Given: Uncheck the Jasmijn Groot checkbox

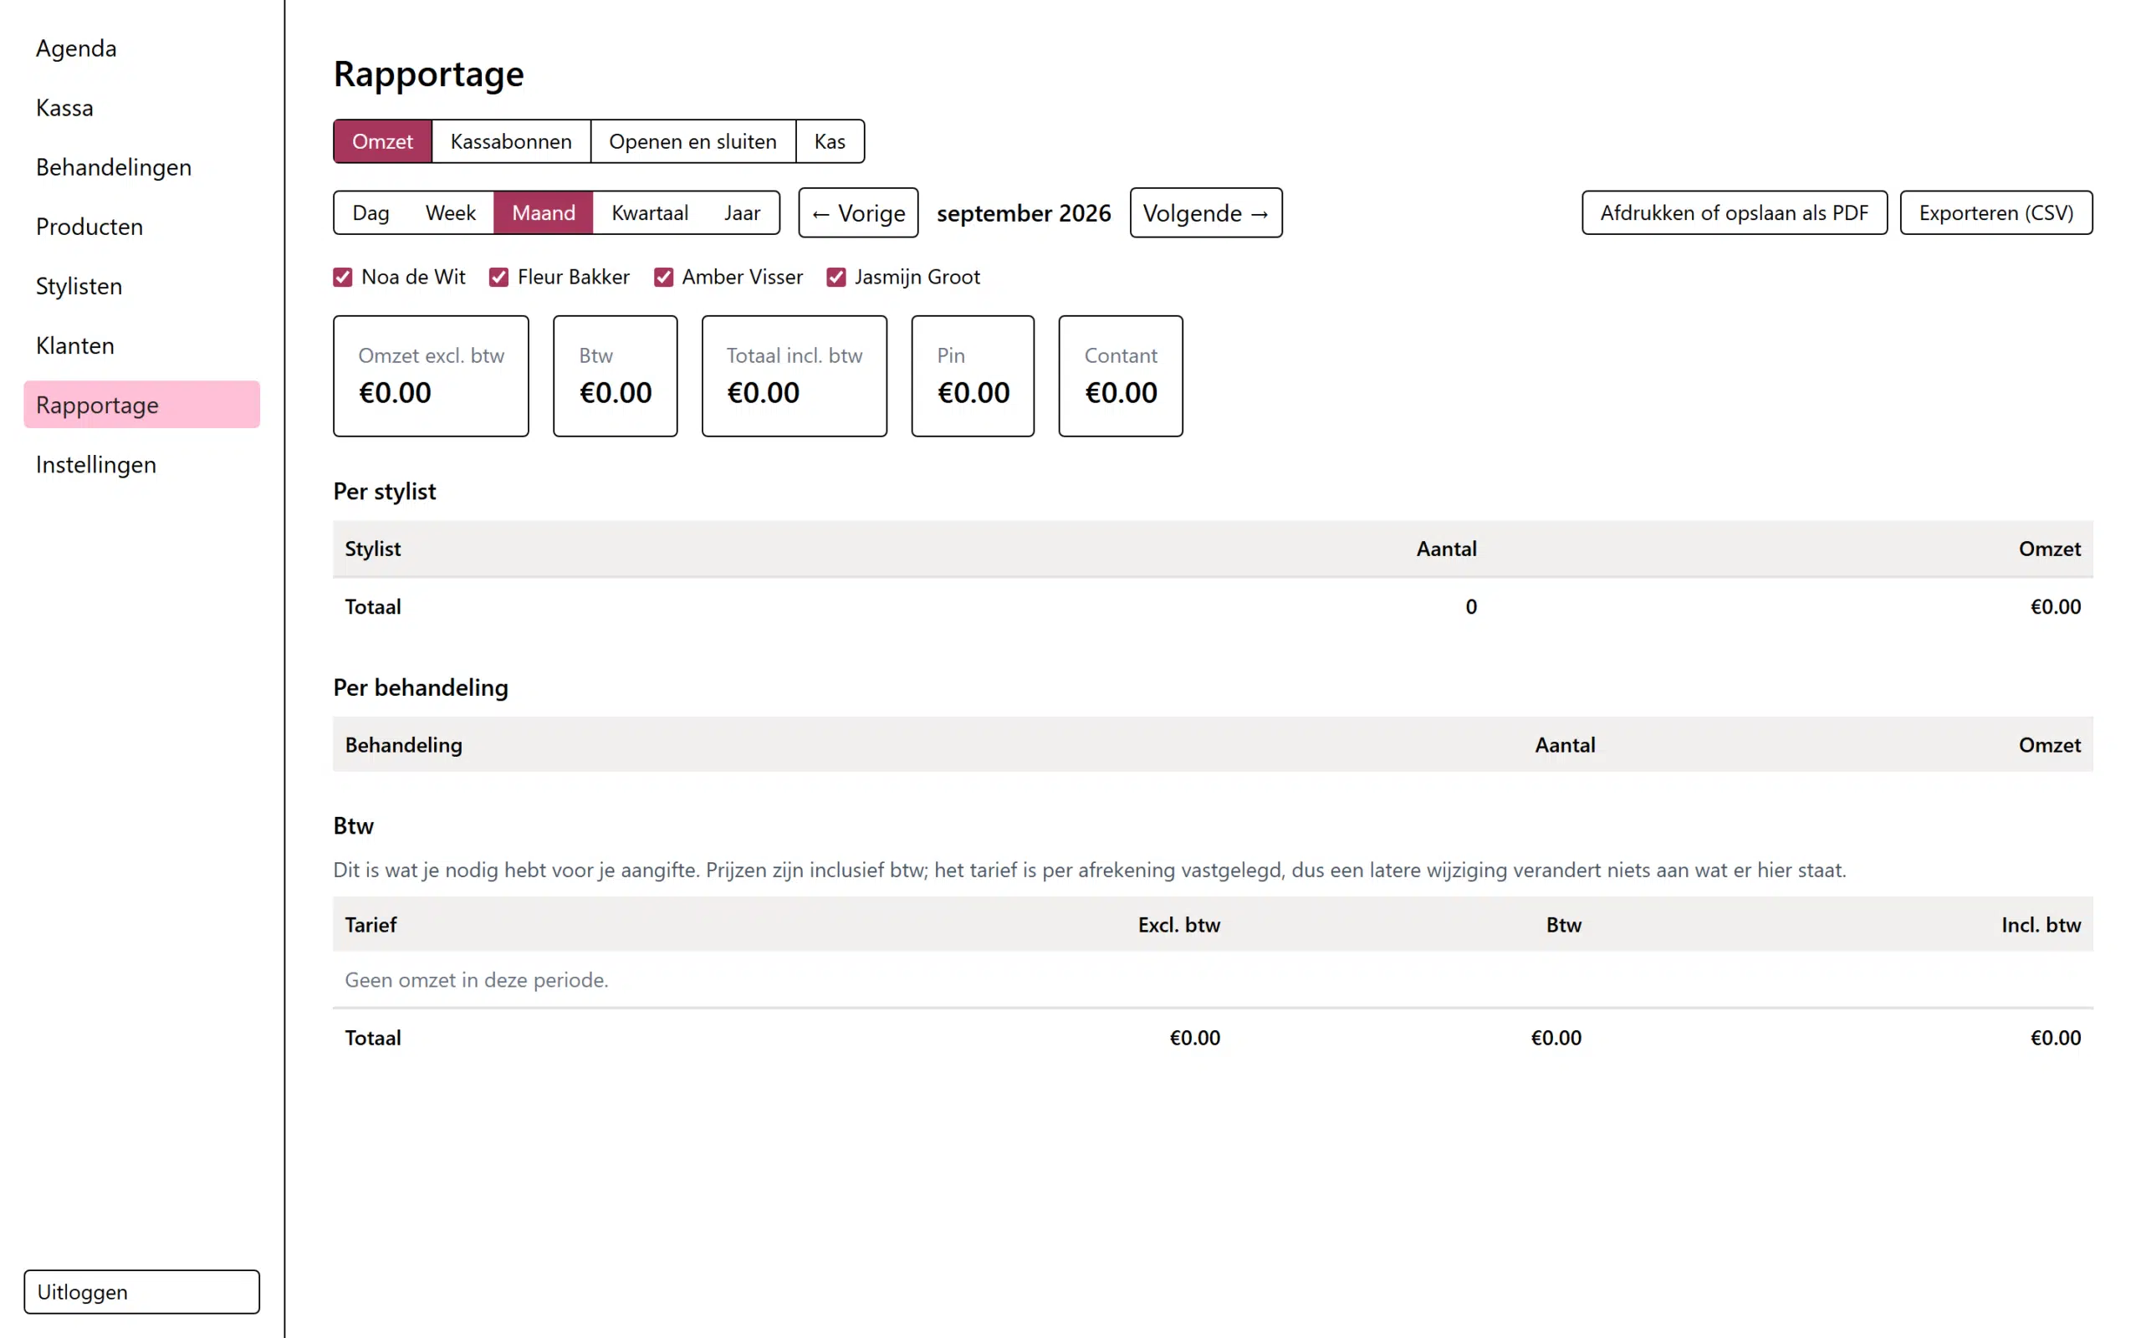Looking at the screenshot, I should (836, 277).
